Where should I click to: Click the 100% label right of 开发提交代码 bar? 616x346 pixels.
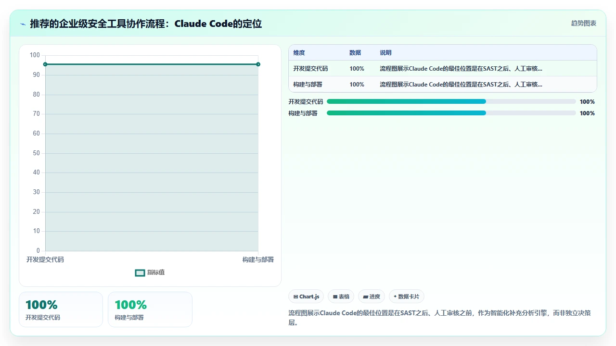pyautogui.click(x=587, y=102)
